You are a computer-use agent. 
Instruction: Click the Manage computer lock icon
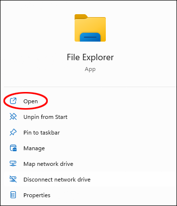point(13,148)
